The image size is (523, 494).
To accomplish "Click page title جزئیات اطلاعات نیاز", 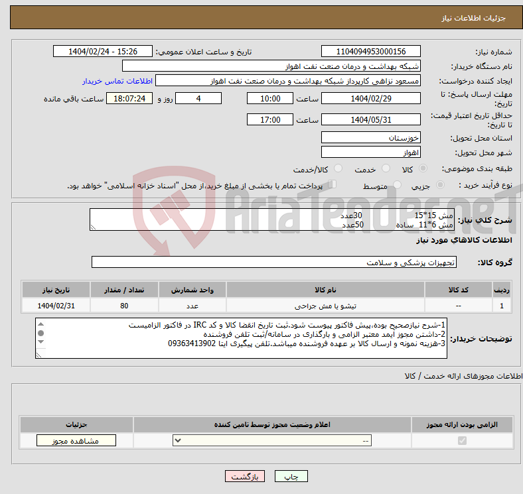I will [x=474, y=18].
